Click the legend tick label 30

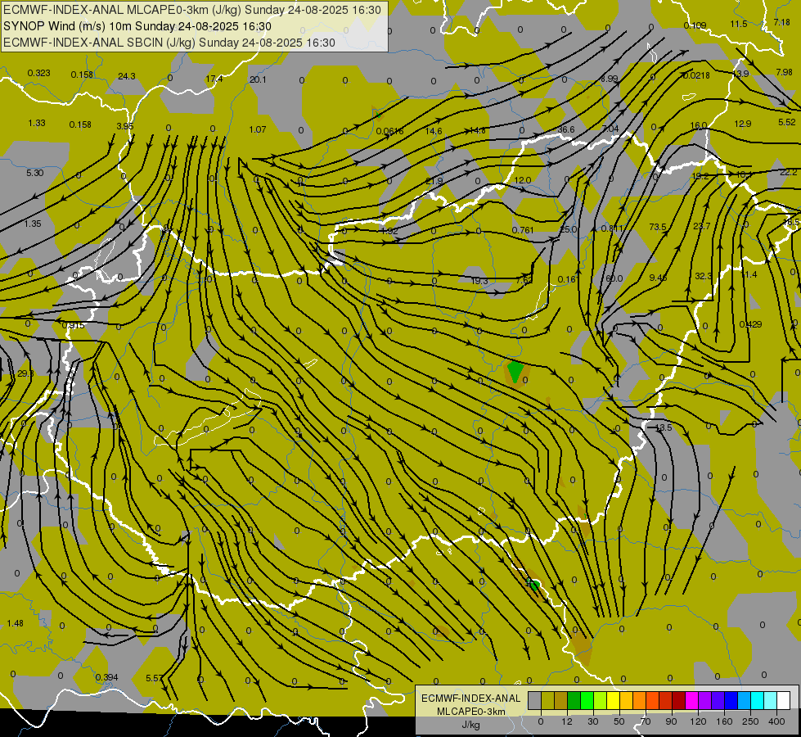point(592,721)
